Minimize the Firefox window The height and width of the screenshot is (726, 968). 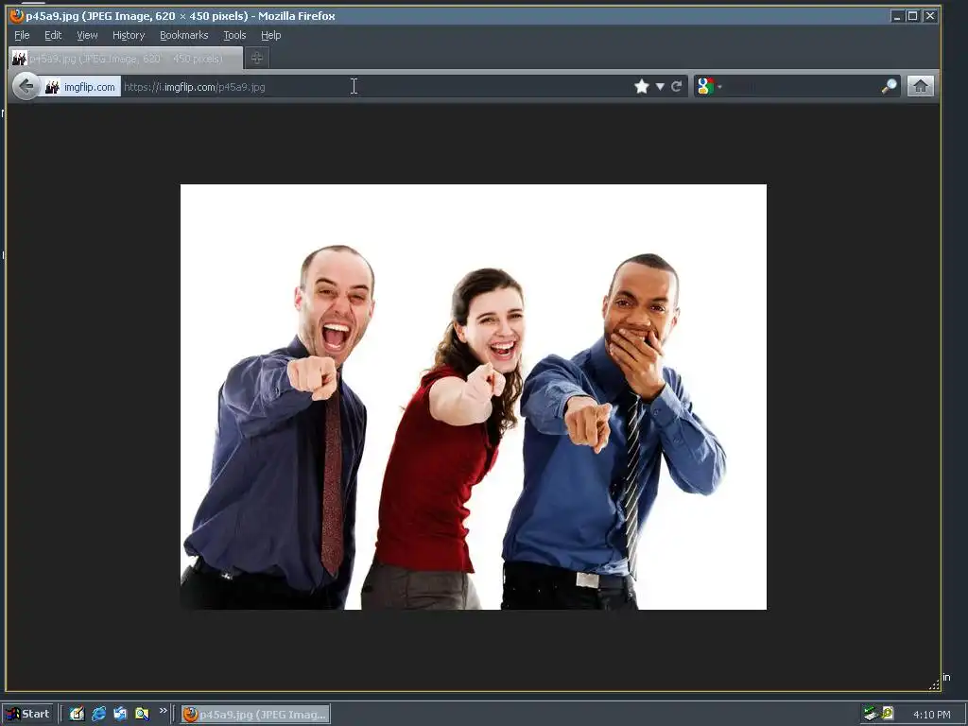point(897,16)
